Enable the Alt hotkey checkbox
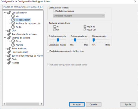 click(55, 26)
